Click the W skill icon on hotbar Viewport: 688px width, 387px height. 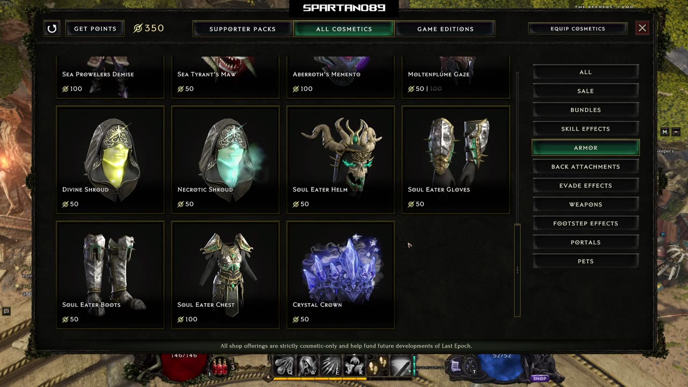[307, 365]
